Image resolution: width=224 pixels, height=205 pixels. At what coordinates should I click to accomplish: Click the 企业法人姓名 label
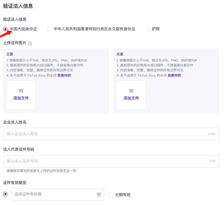[15, 122]
